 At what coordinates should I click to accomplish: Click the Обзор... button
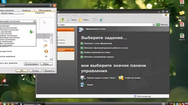point(46,64)
